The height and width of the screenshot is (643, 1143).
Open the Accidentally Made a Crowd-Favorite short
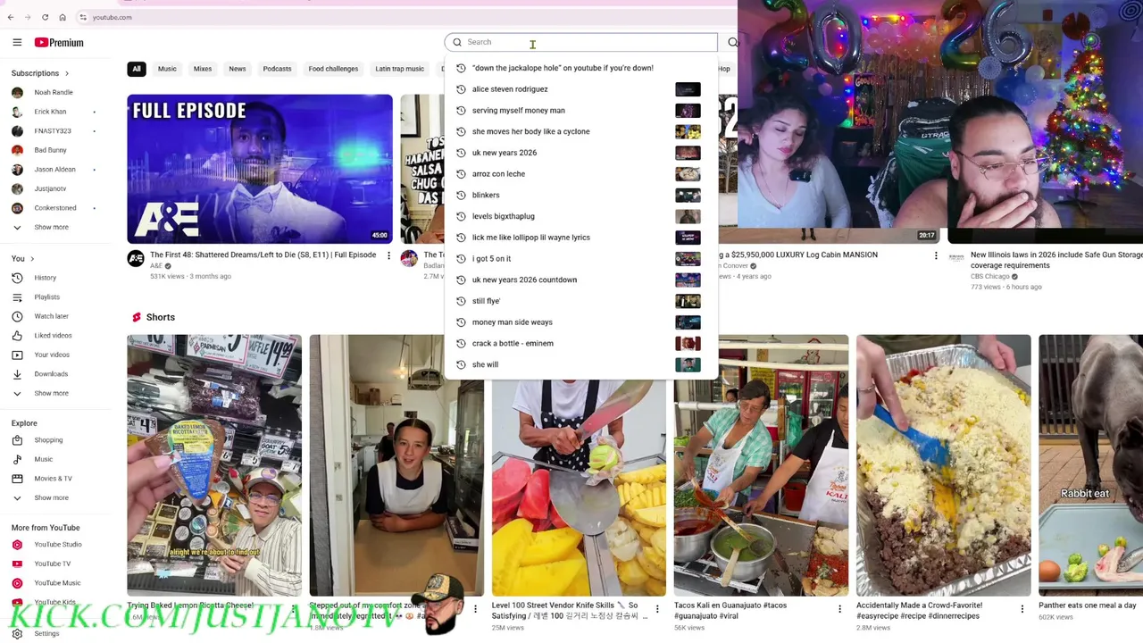(x=943, y=464)
